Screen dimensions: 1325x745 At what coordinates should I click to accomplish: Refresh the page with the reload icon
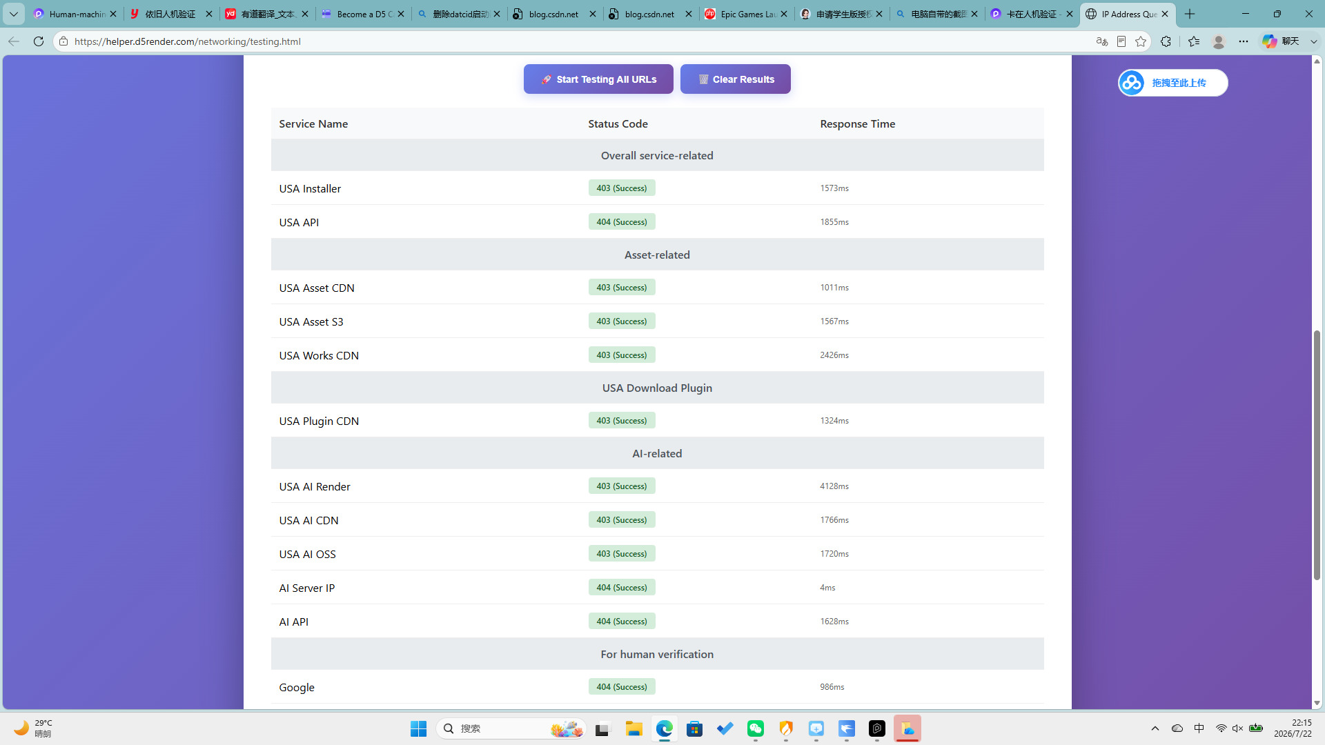coord(39,41)
